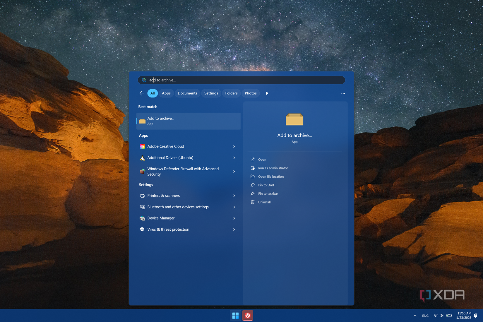This screenshot has height=322, width=483.
Task: Switch to the Documents filter tab
Action: click(x=187, y=93)
